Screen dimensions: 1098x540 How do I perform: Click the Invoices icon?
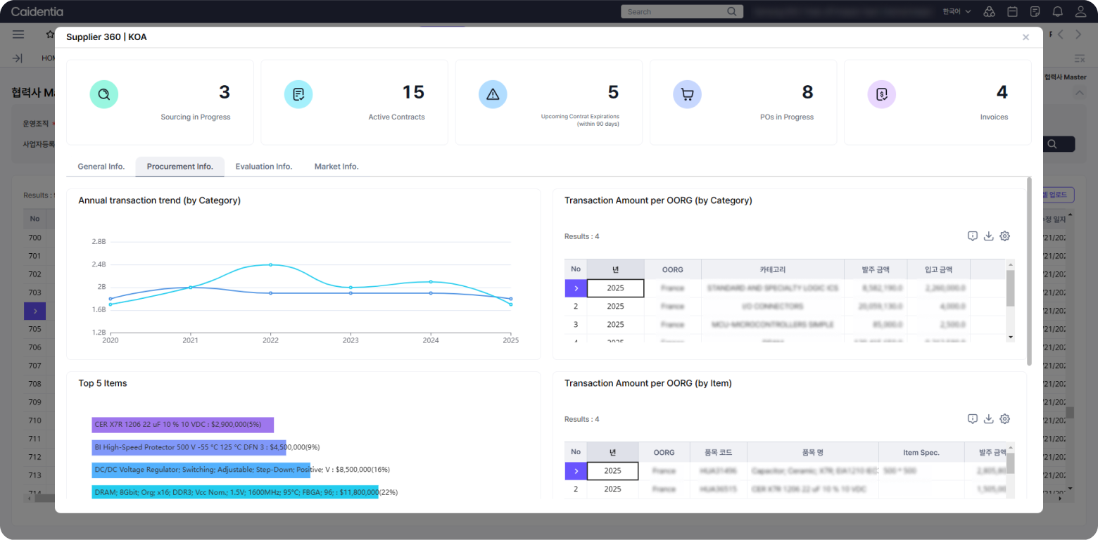pyautogui.click(x=881, y=94)
